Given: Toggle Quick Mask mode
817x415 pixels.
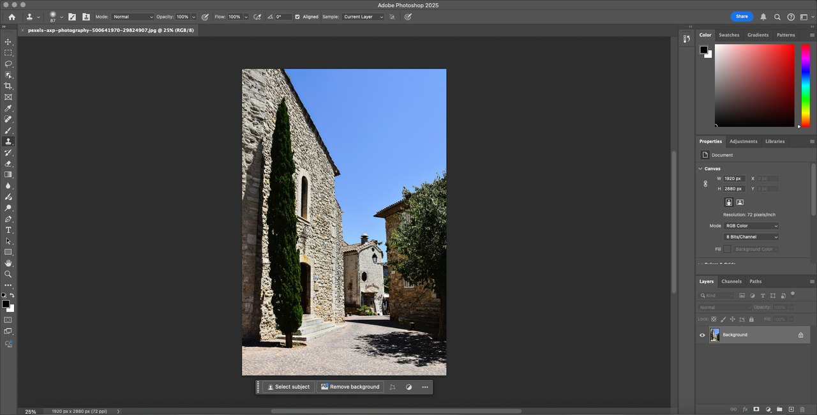Looking at the screenshot, I should 8,319.
